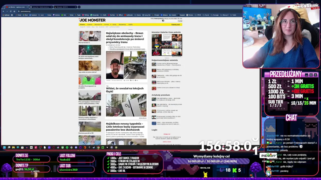Image resolution: width=321 pixels, height=180 pixels.
Task: Open the MonsterTV menu item
Action: 98,24
